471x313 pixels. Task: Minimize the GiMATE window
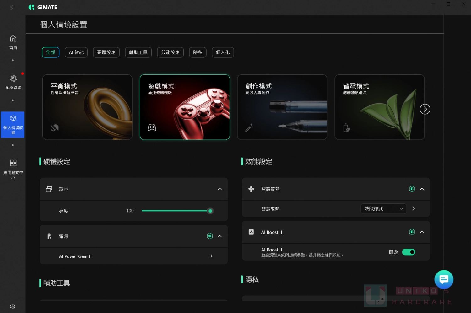click(x=433, y=4)
